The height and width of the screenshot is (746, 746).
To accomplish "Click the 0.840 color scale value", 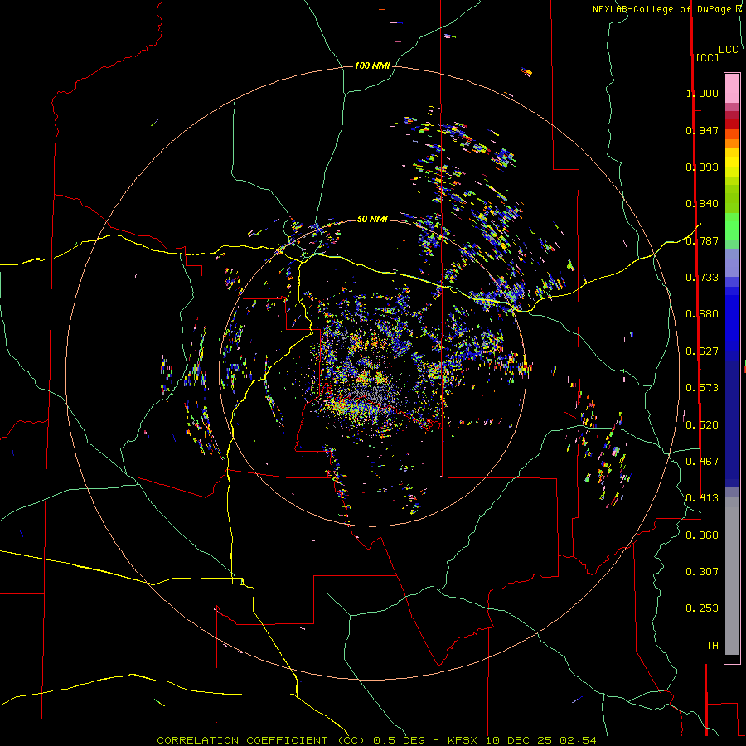I will pyautogui.click(x=702, y=204).
